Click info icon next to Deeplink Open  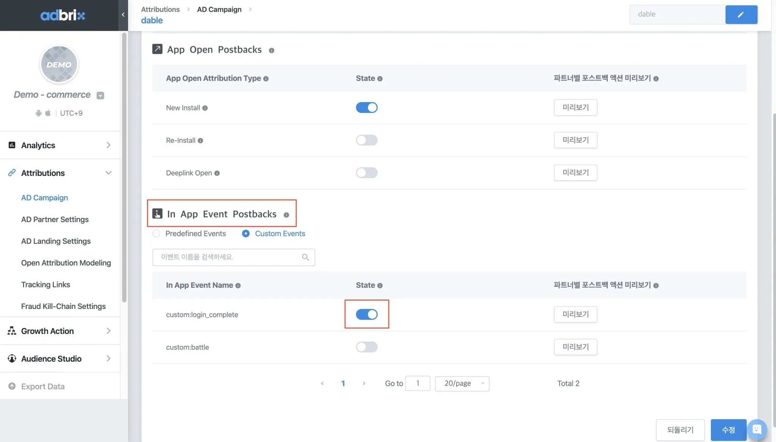point(217,173)
